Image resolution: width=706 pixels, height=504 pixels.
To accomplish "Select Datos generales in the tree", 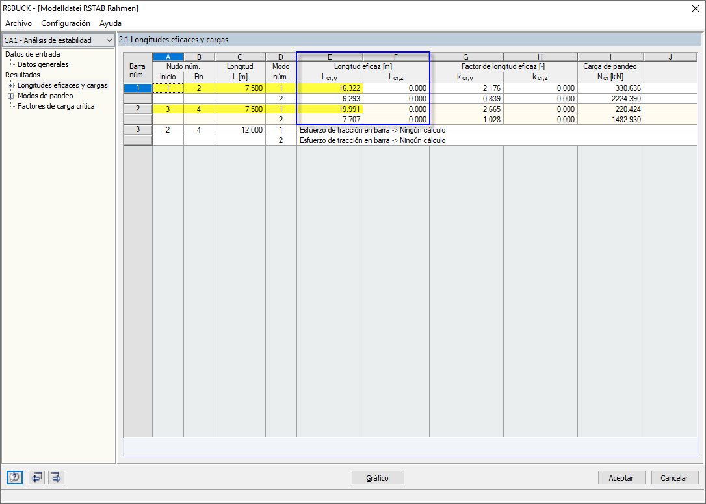I will click(43, 64).
